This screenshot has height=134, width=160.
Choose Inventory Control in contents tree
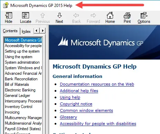coord(19,107)
